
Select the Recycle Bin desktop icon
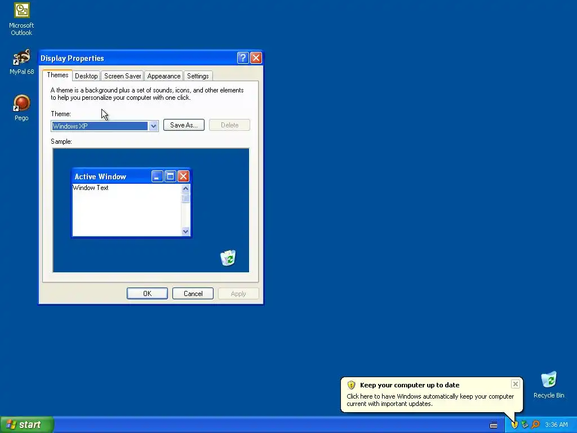549,385
